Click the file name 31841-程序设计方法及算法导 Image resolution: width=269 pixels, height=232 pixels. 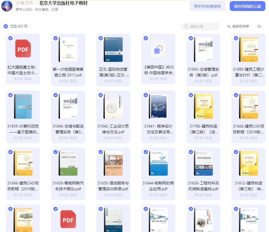pos(158,129)
